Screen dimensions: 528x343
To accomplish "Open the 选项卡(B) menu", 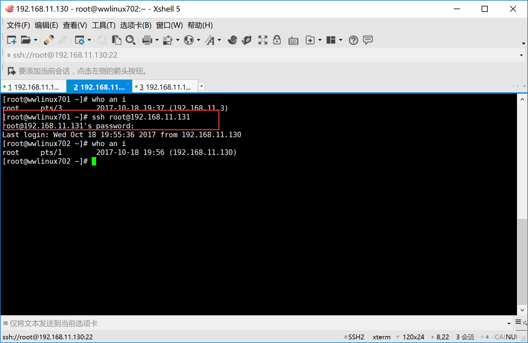I will coord(136,25).
